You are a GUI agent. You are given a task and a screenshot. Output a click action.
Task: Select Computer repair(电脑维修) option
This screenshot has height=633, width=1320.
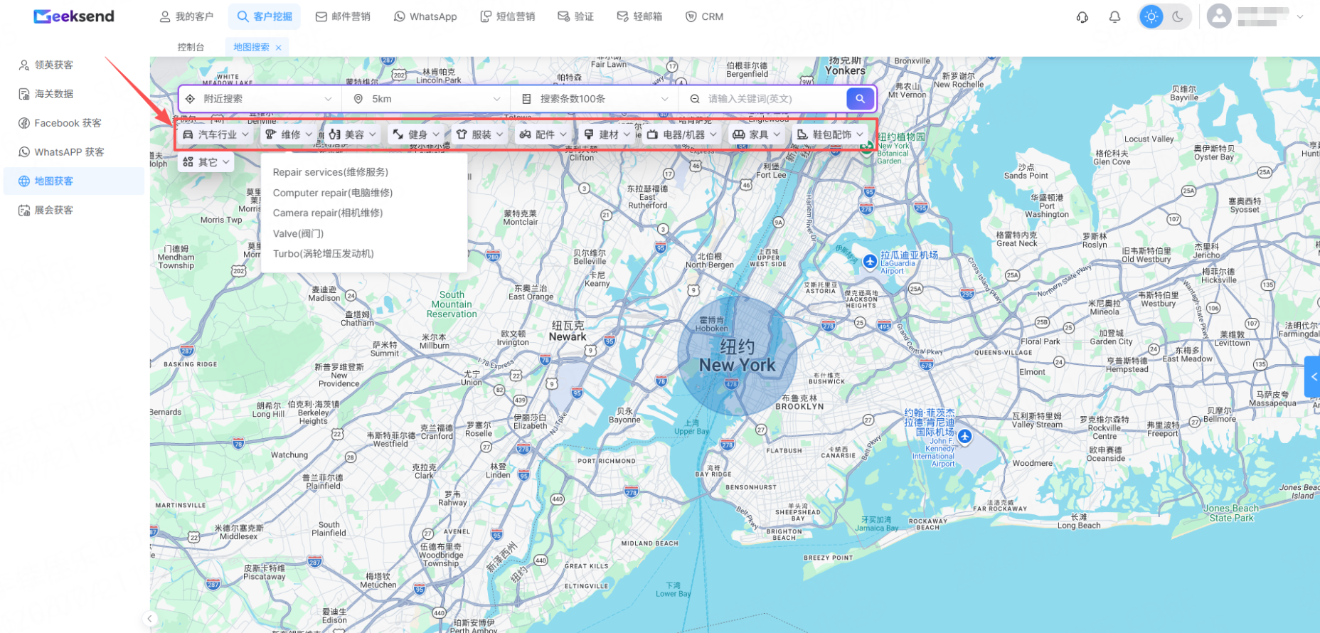click(364, 193)
